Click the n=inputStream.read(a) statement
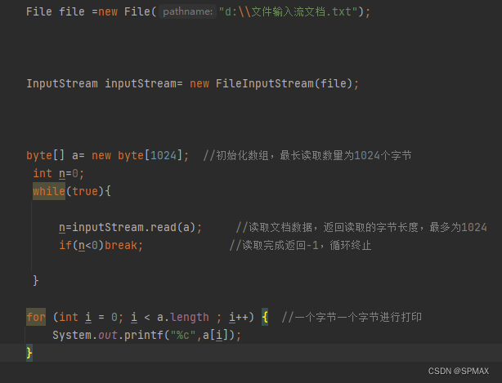 130,227
